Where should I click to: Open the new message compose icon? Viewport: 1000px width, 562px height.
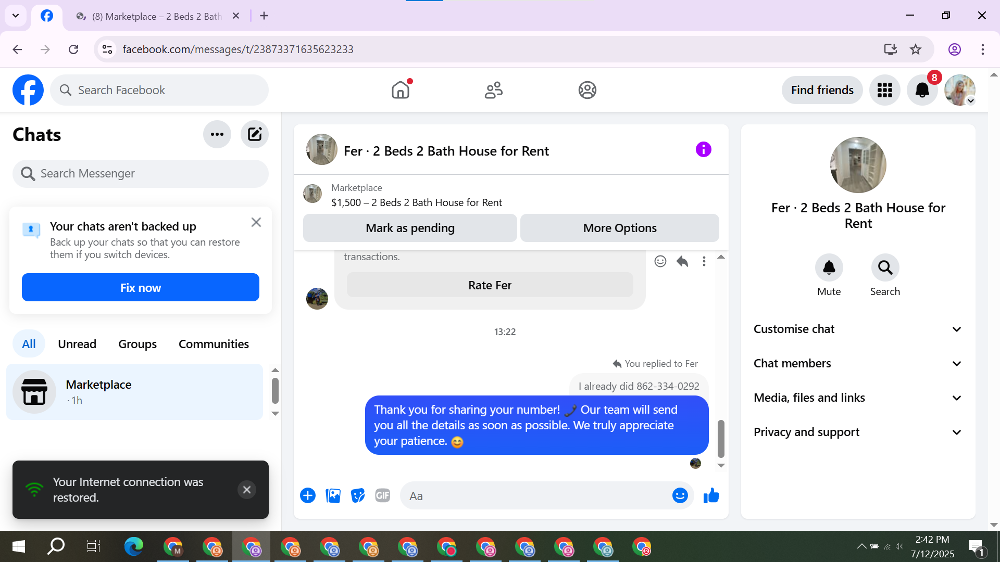tap(255, 135)
